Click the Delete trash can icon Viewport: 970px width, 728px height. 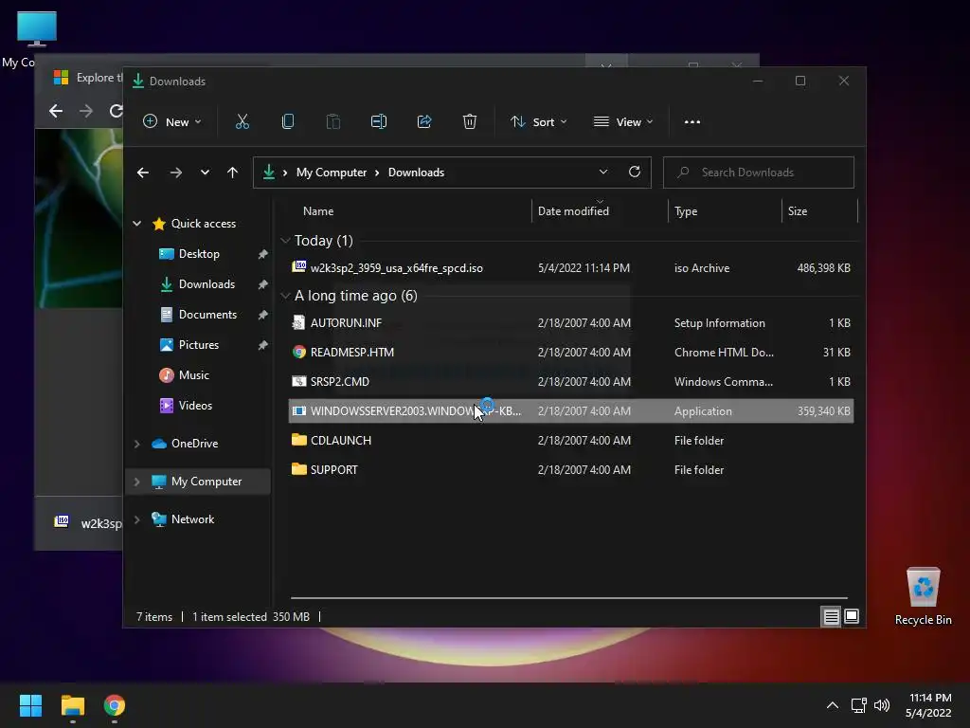[470, 122]
